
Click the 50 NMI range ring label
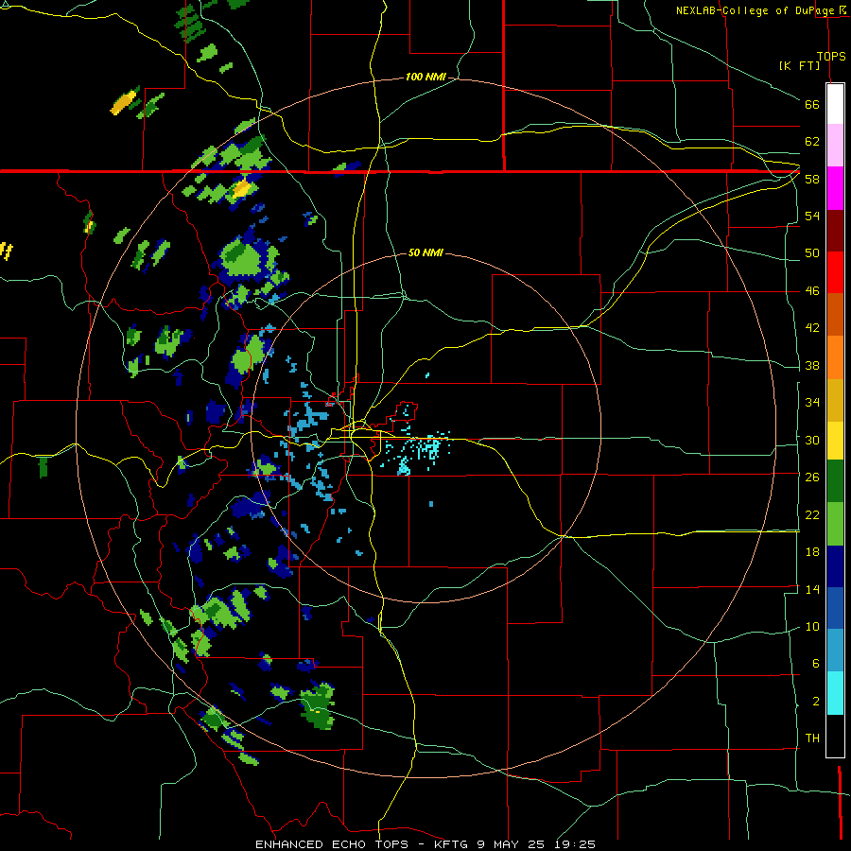(425, 252)
